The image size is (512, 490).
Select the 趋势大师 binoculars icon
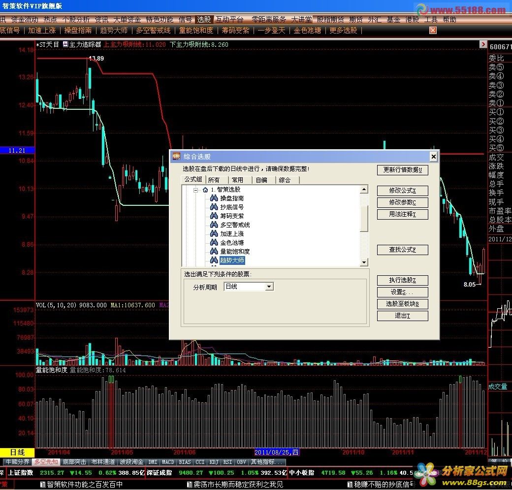pyautogui.click(x=214, y=260)
